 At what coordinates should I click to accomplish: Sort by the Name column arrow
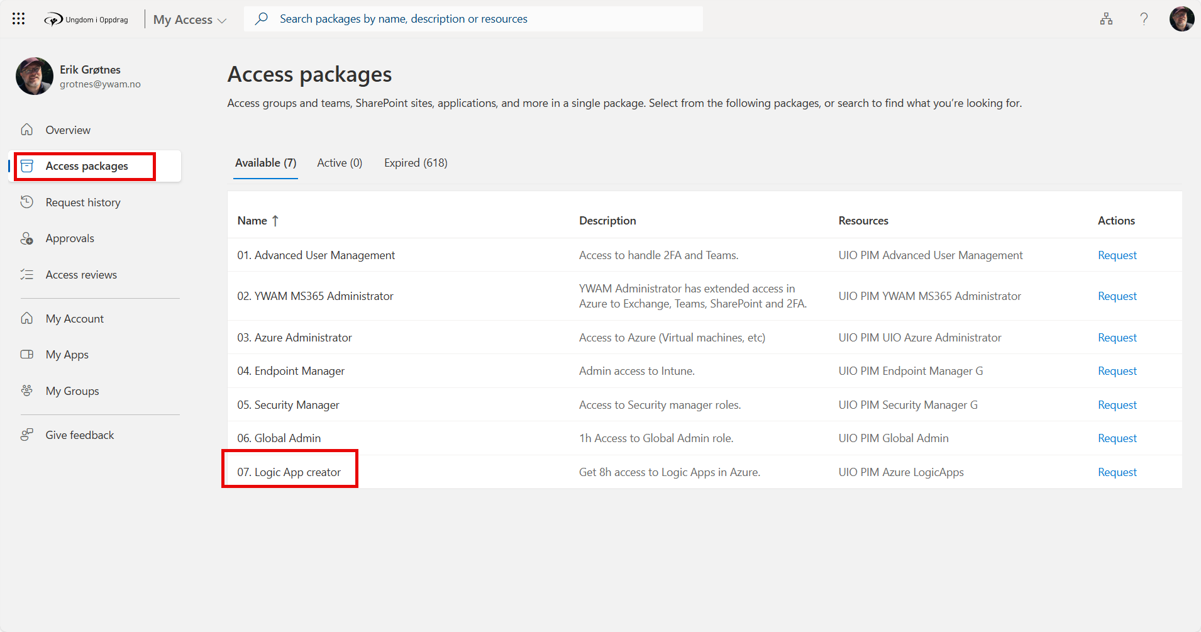pyautogui.click(x=275, y=221)
